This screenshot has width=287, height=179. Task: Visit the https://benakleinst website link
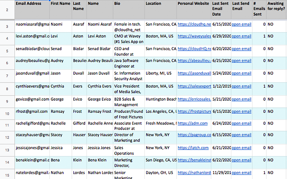coord(194,160)
